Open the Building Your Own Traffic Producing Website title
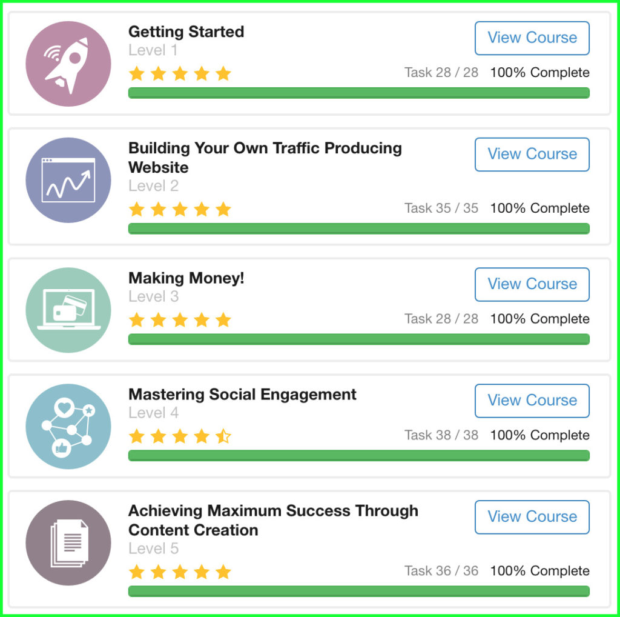The height and width of the screenshot is (617, 620). point(265,157)
